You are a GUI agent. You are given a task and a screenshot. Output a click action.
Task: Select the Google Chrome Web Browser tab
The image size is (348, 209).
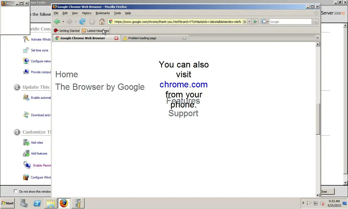click(86, 38)
